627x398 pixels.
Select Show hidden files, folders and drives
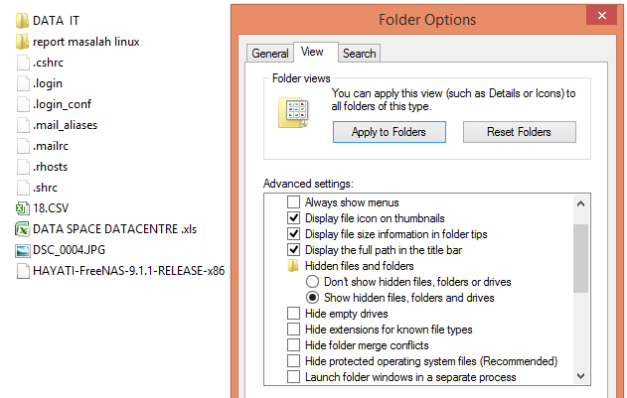312,298
